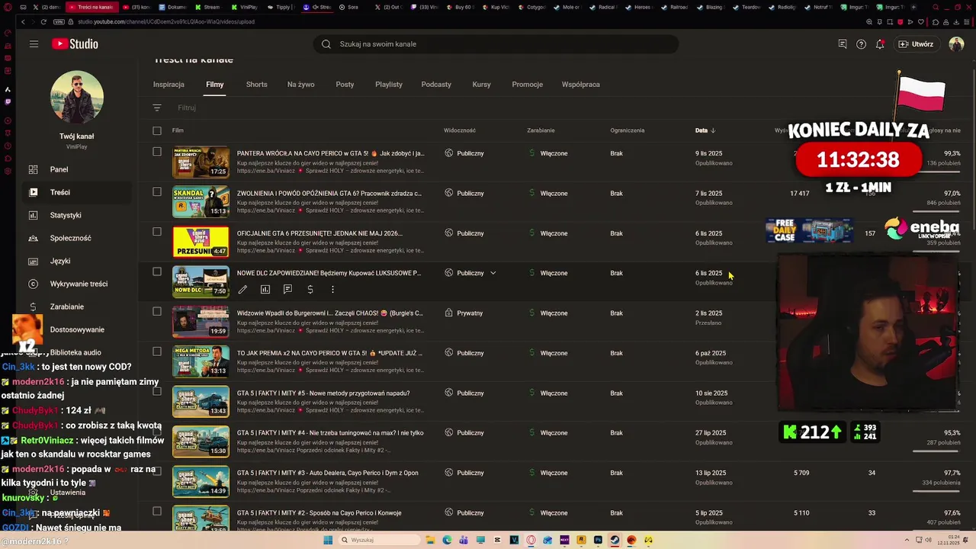Image resolution: width=976 pixels, height=549 pixels.
Task: Open Języki in the left sidebar
Action: (x=76, y=261)
